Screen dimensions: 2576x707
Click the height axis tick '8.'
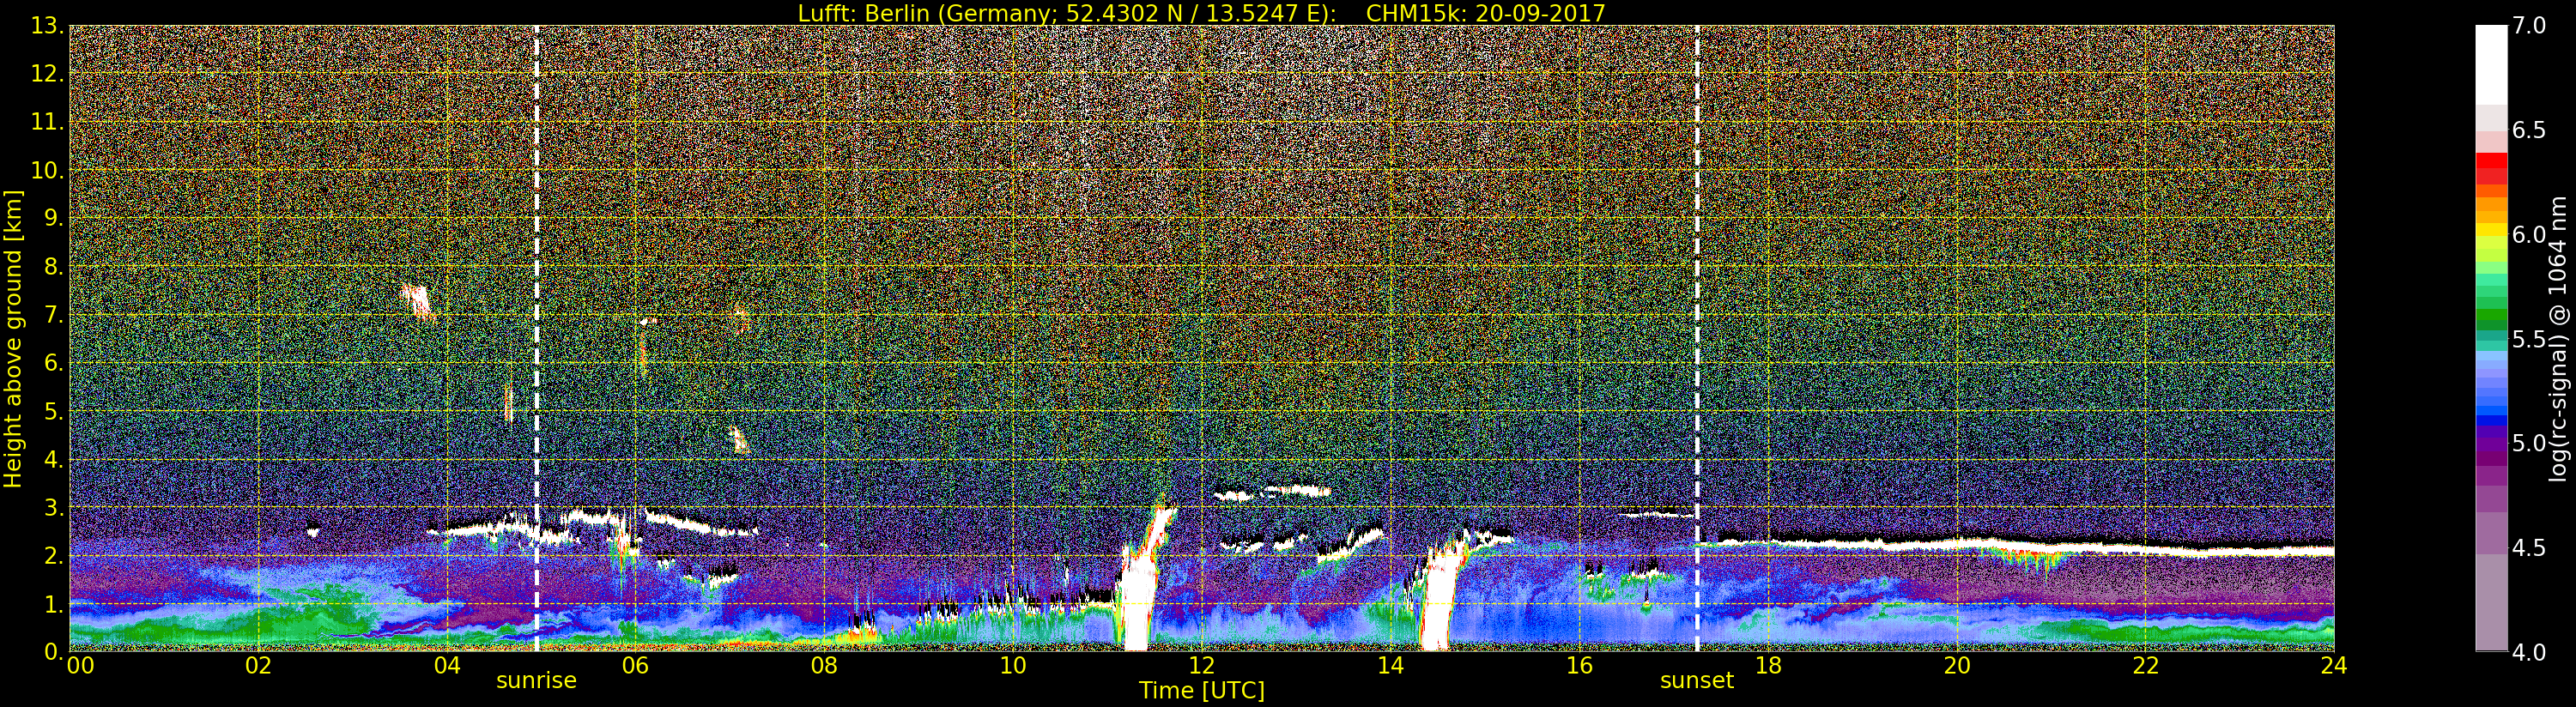click(x=53, y=267)
